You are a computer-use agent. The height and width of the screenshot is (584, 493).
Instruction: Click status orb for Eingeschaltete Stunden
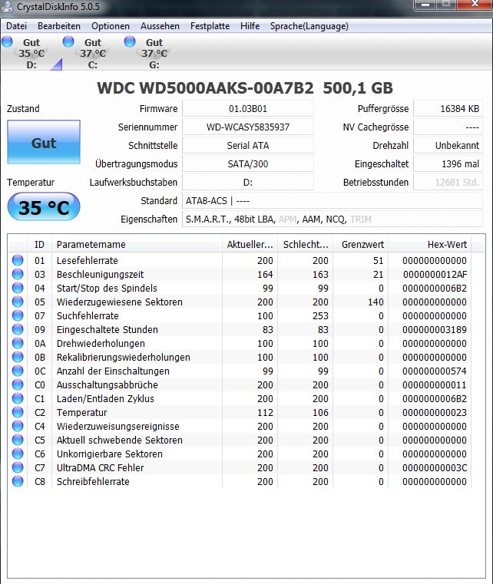(18, 329)
